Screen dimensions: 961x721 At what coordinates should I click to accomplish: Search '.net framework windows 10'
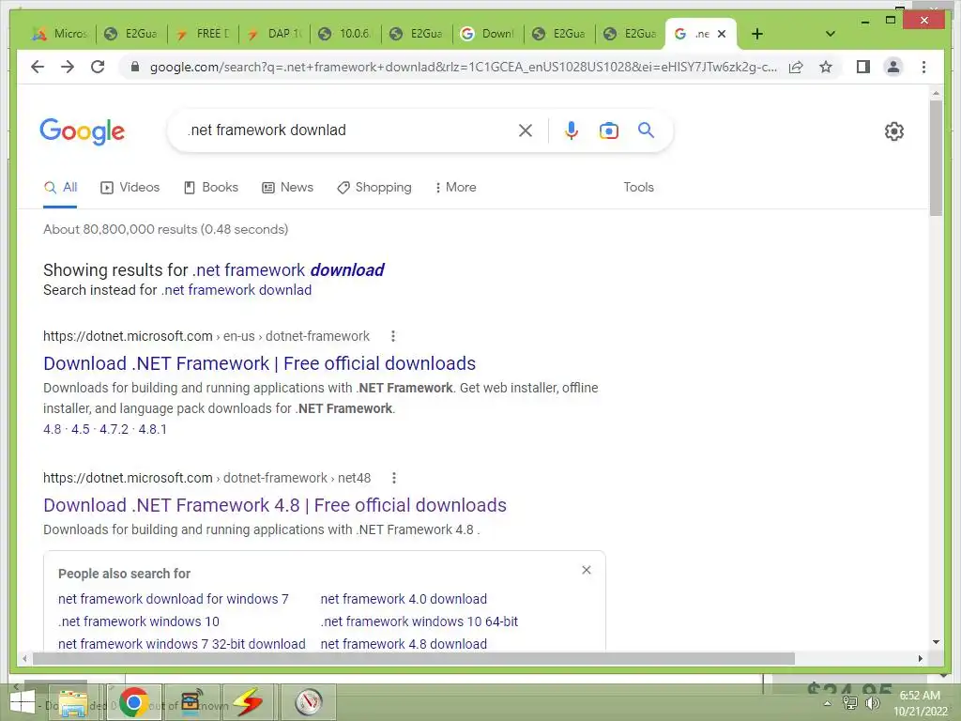pyautogui.click(x=139, y=621)
